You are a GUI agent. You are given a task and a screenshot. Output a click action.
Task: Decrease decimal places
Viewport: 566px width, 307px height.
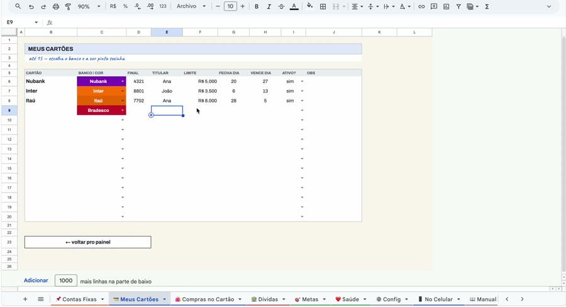click(138, 6)
